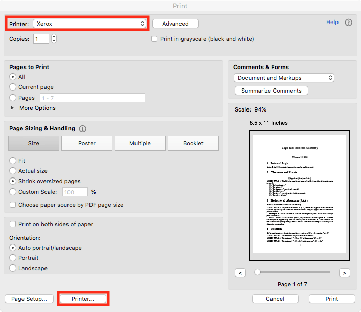Adjust the Copies stepper arrows
The width and height of the screenshot is (361, 312).
point(54,39)
